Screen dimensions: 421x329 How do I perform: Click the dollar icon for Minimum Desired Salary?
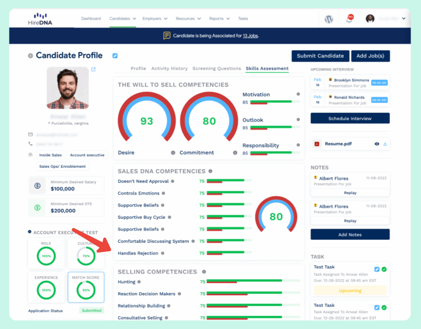tap(37, 185)
